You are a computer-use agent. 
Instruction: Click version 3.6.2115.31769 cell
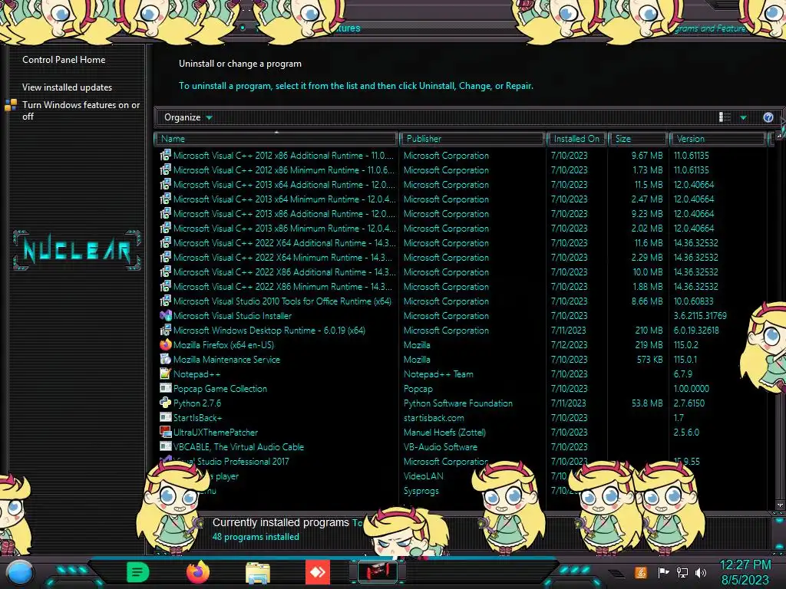click(x=700, y=315)
